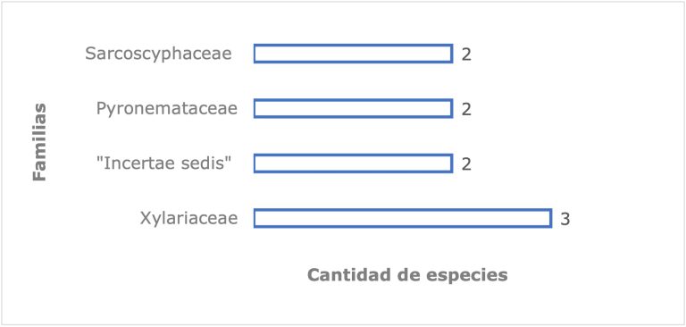Select data label 2 beside Incertae sedis bar
This screenshot has height=327, width=686.
[466, 163]
